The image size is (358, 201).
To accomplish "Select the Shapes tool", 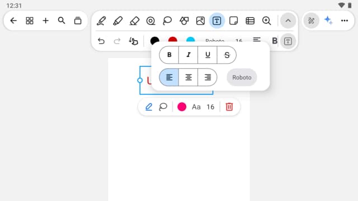I will point(184,21).
